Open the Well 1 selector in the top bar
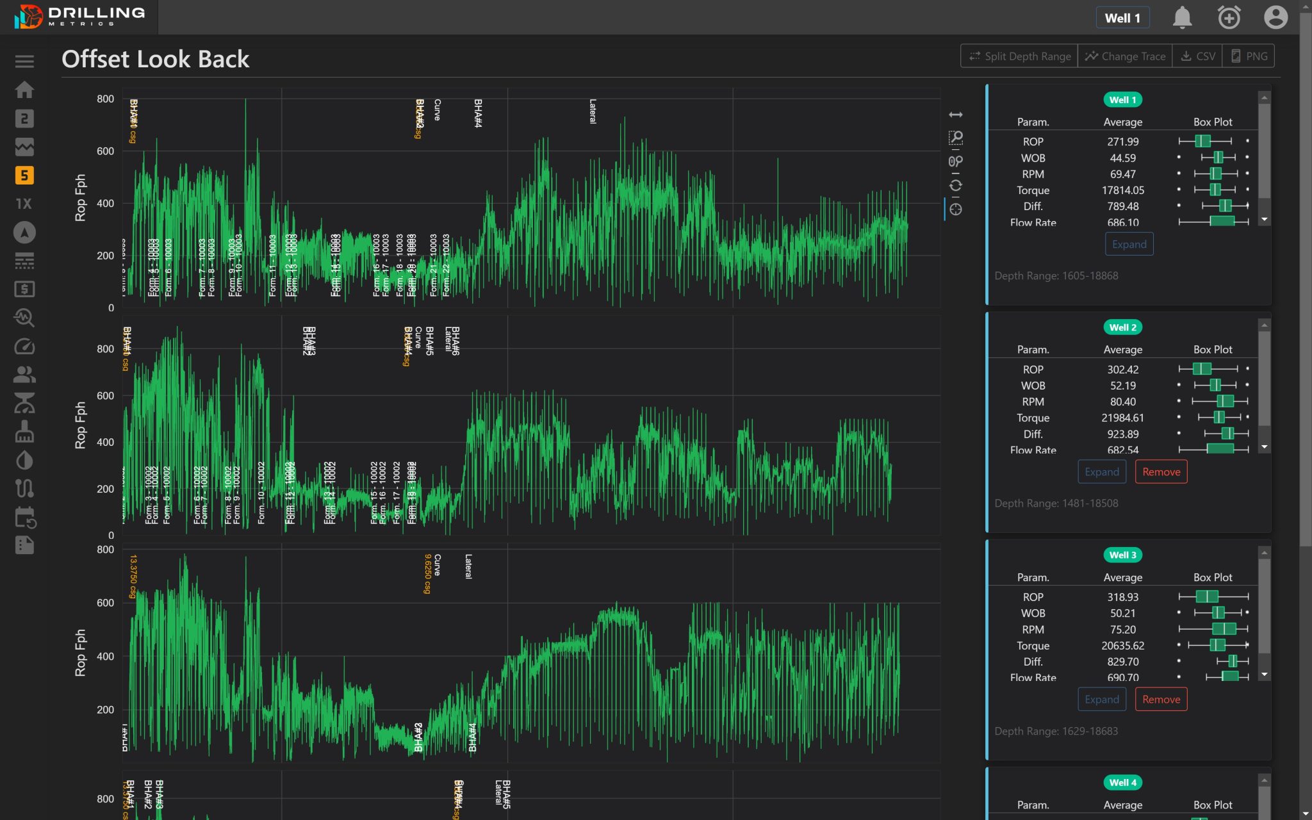The image size is (1312, 820). (1122, 17)
